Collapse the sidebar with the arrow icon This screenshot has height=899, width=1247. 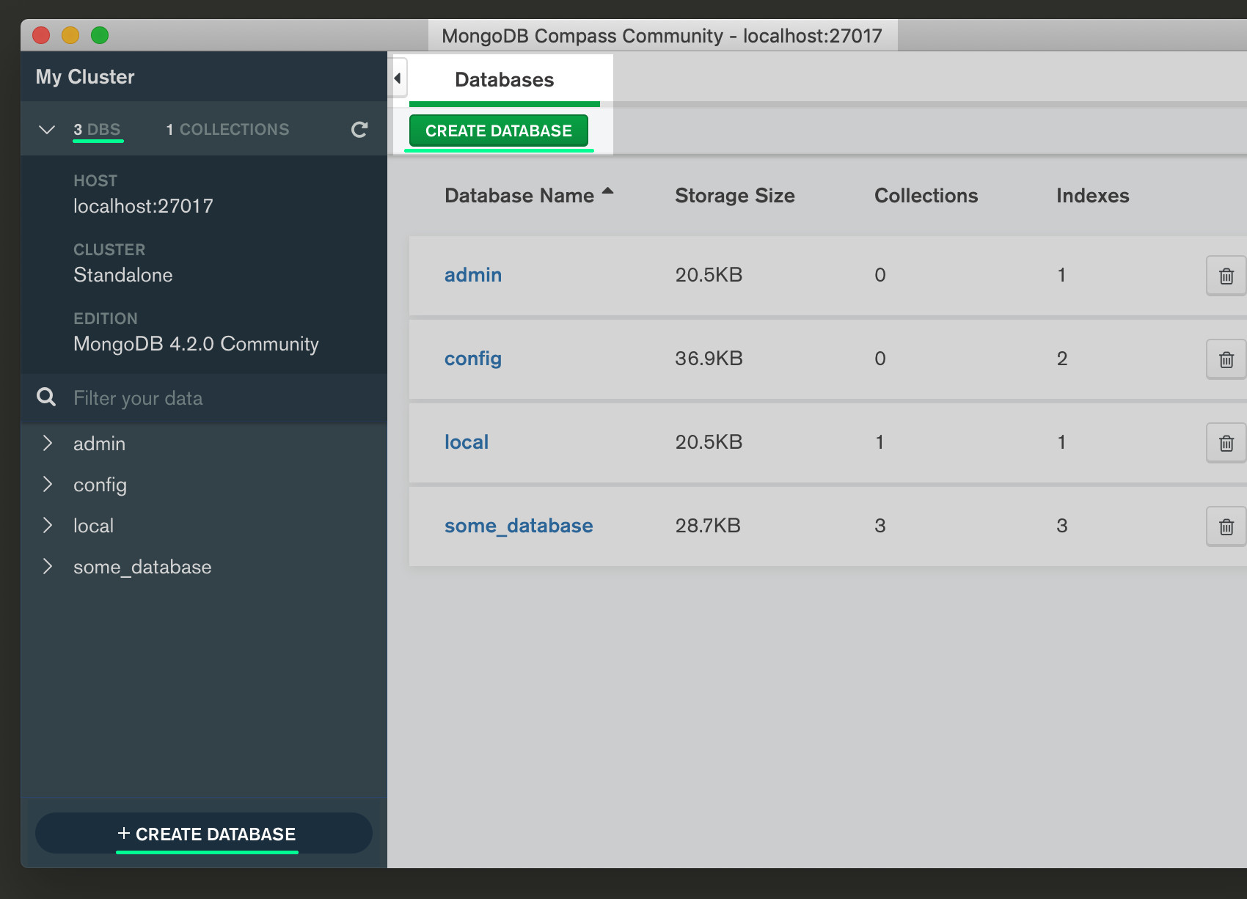(396, 78)
